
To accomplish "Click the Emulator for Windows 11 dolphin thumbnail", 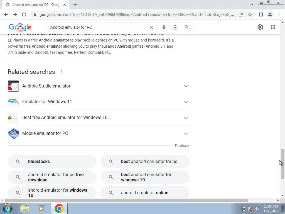I will (13, 102).
